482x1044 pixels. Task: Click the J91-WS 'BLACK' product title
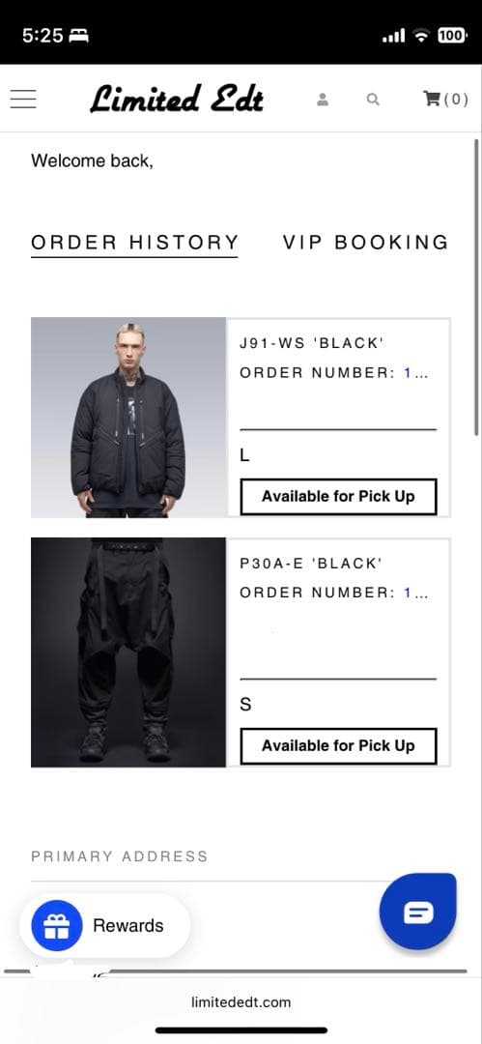click(312, 343)
